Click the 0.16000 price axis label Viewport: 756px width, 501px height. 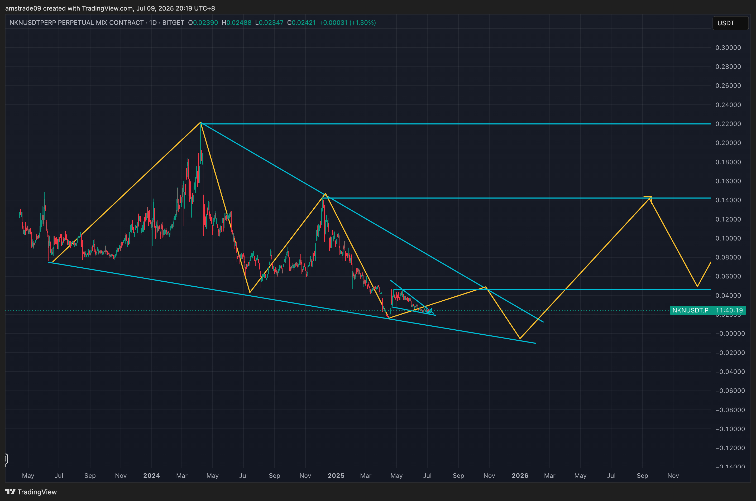[728, 181]
